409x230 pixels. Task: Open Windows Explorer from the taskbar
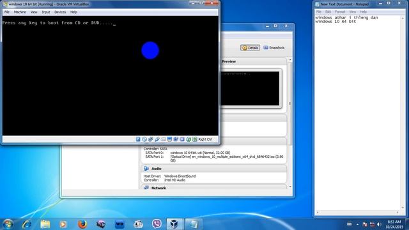(45, 224)
